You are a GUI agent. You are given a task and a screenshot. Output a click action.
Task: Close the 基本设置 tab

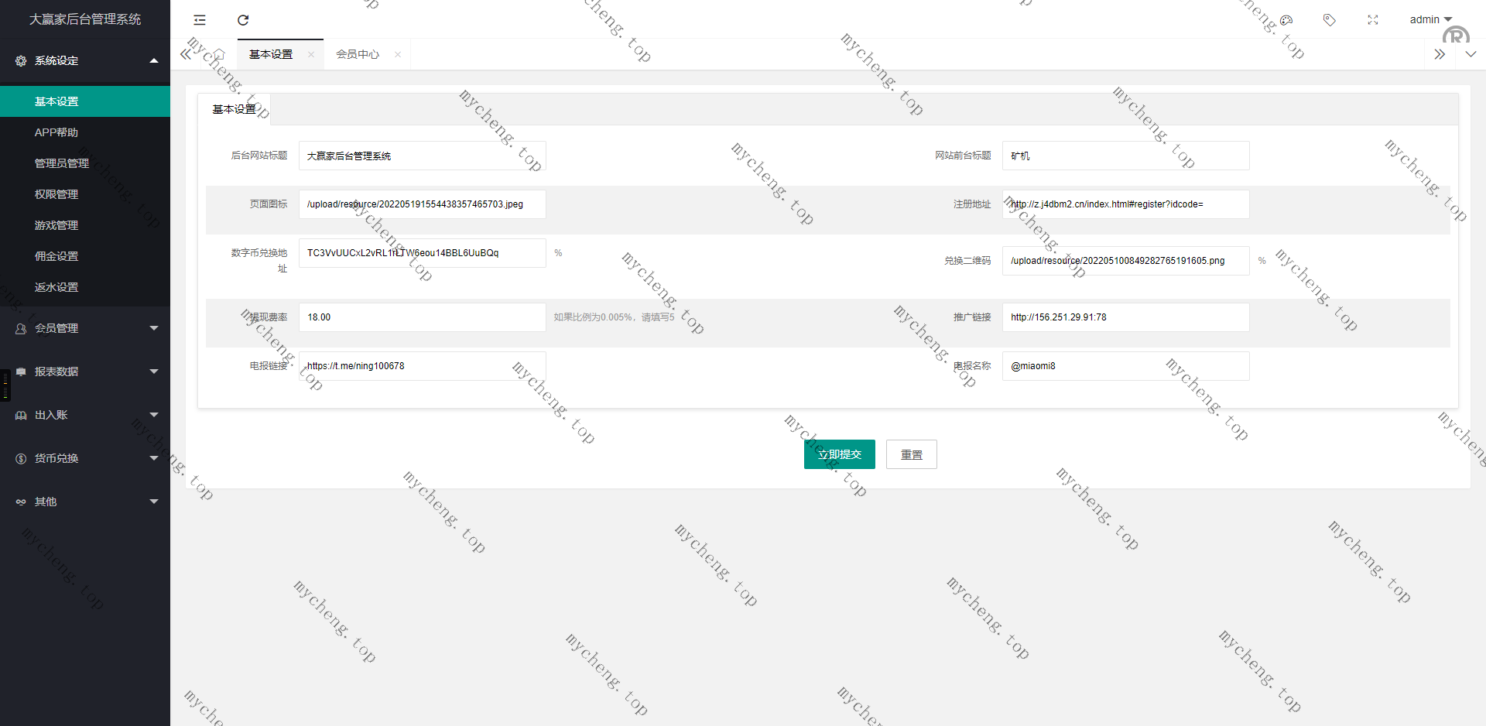click(x=311, y=54)
